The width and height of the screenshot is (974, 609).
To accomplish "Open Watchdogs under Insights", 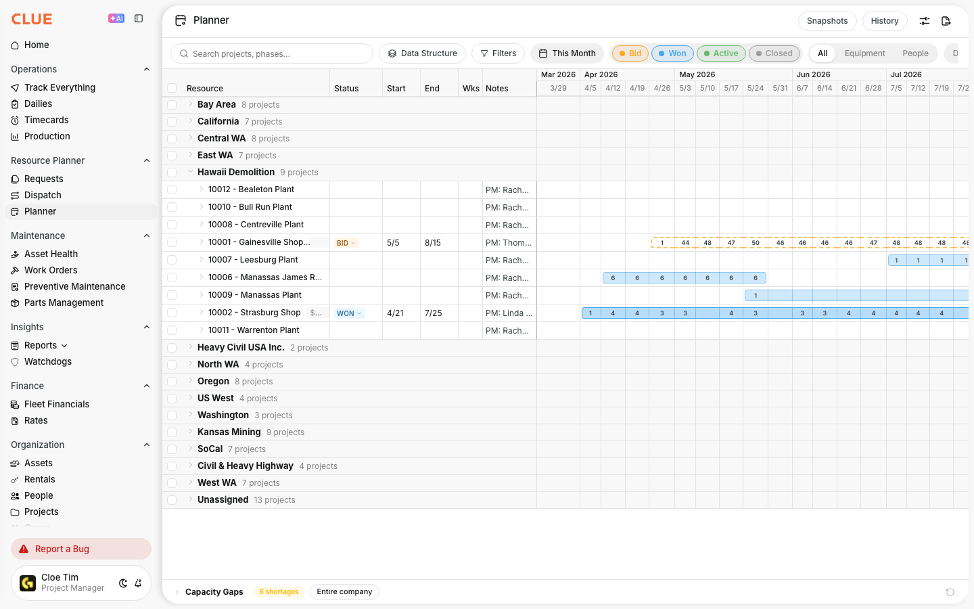I will (x=47, y=361).
